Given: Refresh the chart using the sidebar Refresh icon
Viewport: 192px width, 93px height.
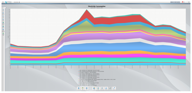Looking at the screenshot, I should [x=3, y=13].
